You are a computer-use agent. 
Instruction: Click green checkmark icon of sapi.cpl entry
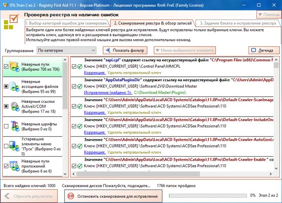click(80, 67)
